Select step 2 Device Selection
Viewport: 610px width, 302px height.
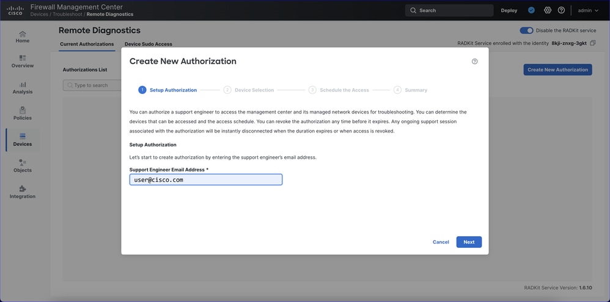pyautogui.click(x=249, y=90)
